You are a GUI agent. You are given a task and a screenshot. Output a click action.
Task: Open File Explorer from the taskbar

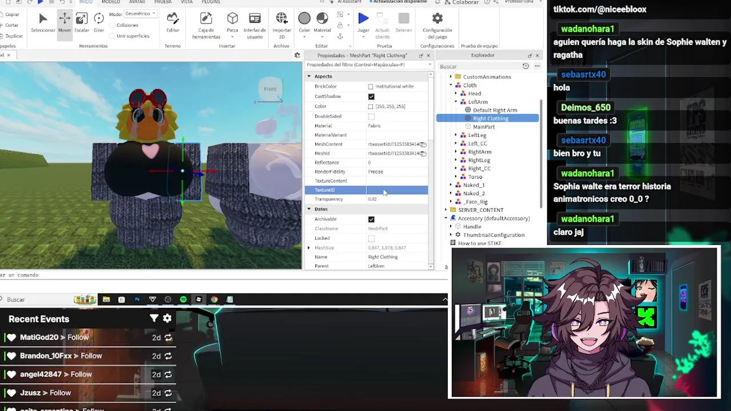pos(106,299)
